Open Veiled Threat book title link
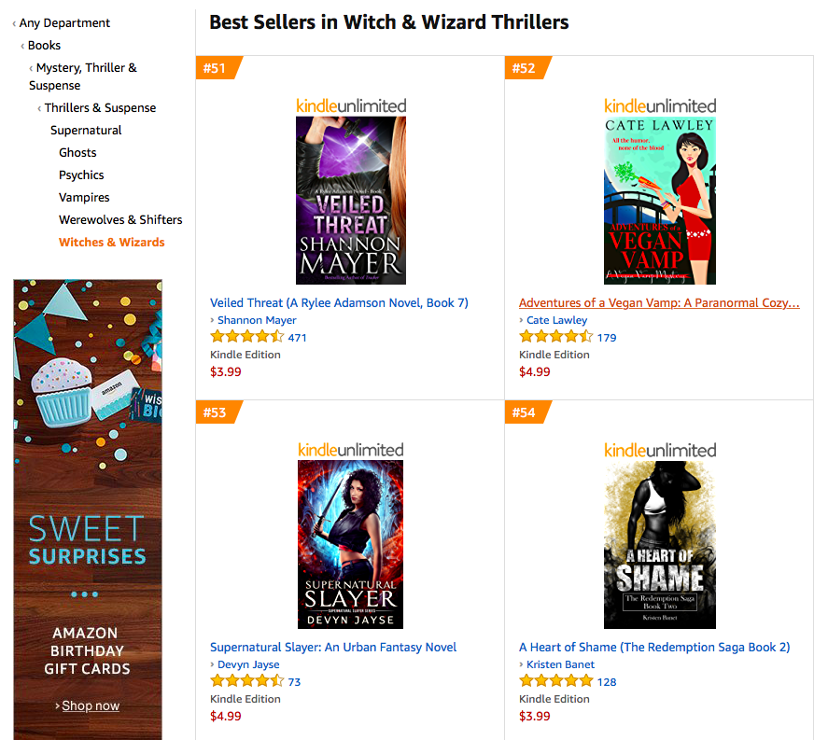The height and width of the screenshot is (740, 814). point(339,302)
